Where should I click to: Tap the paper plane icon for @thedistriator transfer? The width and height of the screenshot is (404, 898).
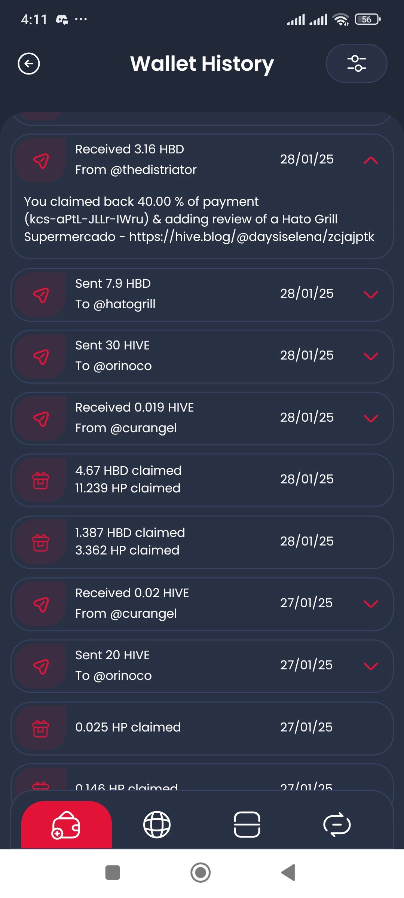click(41, 161)
